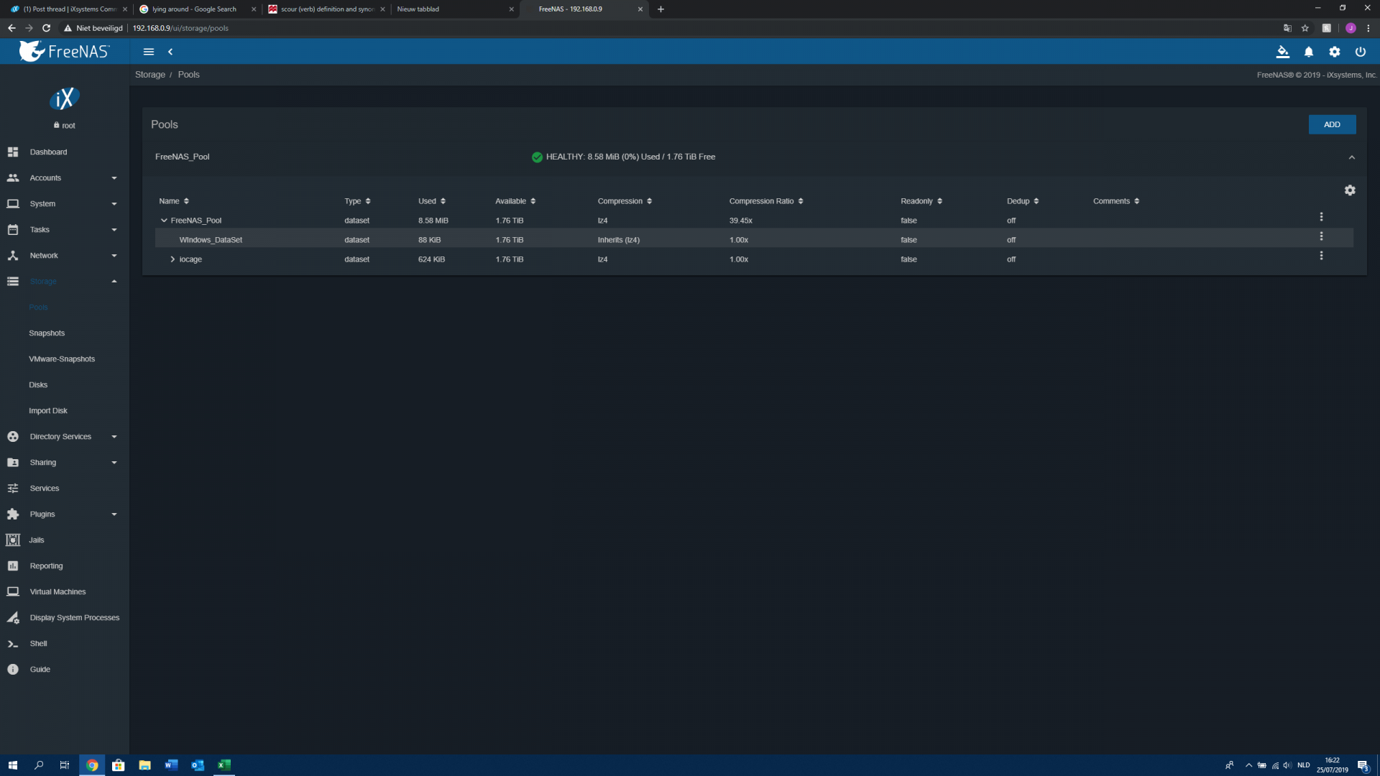
Task: Click the Dashboard sidebar icon
Action: point(13,152)
